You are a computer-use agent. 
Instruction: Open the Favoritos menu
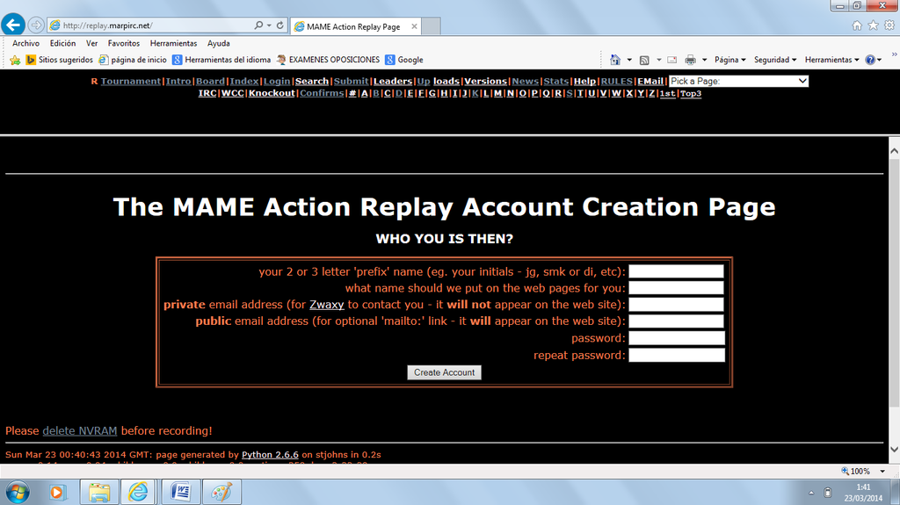[123, 43]
